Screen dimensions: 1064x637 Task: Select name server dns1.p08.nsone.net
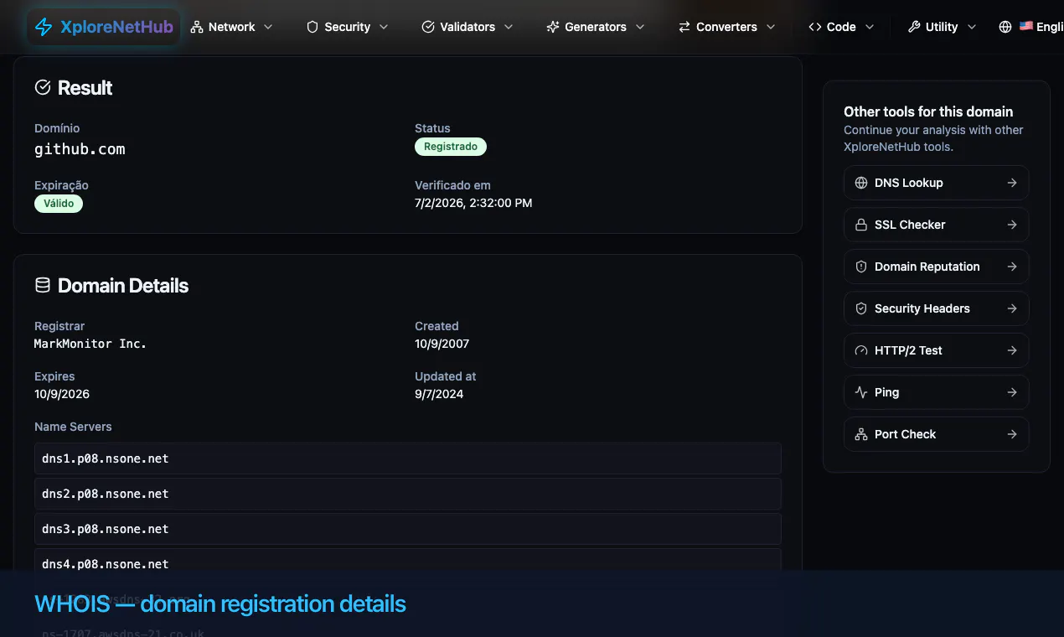point(408,458)
